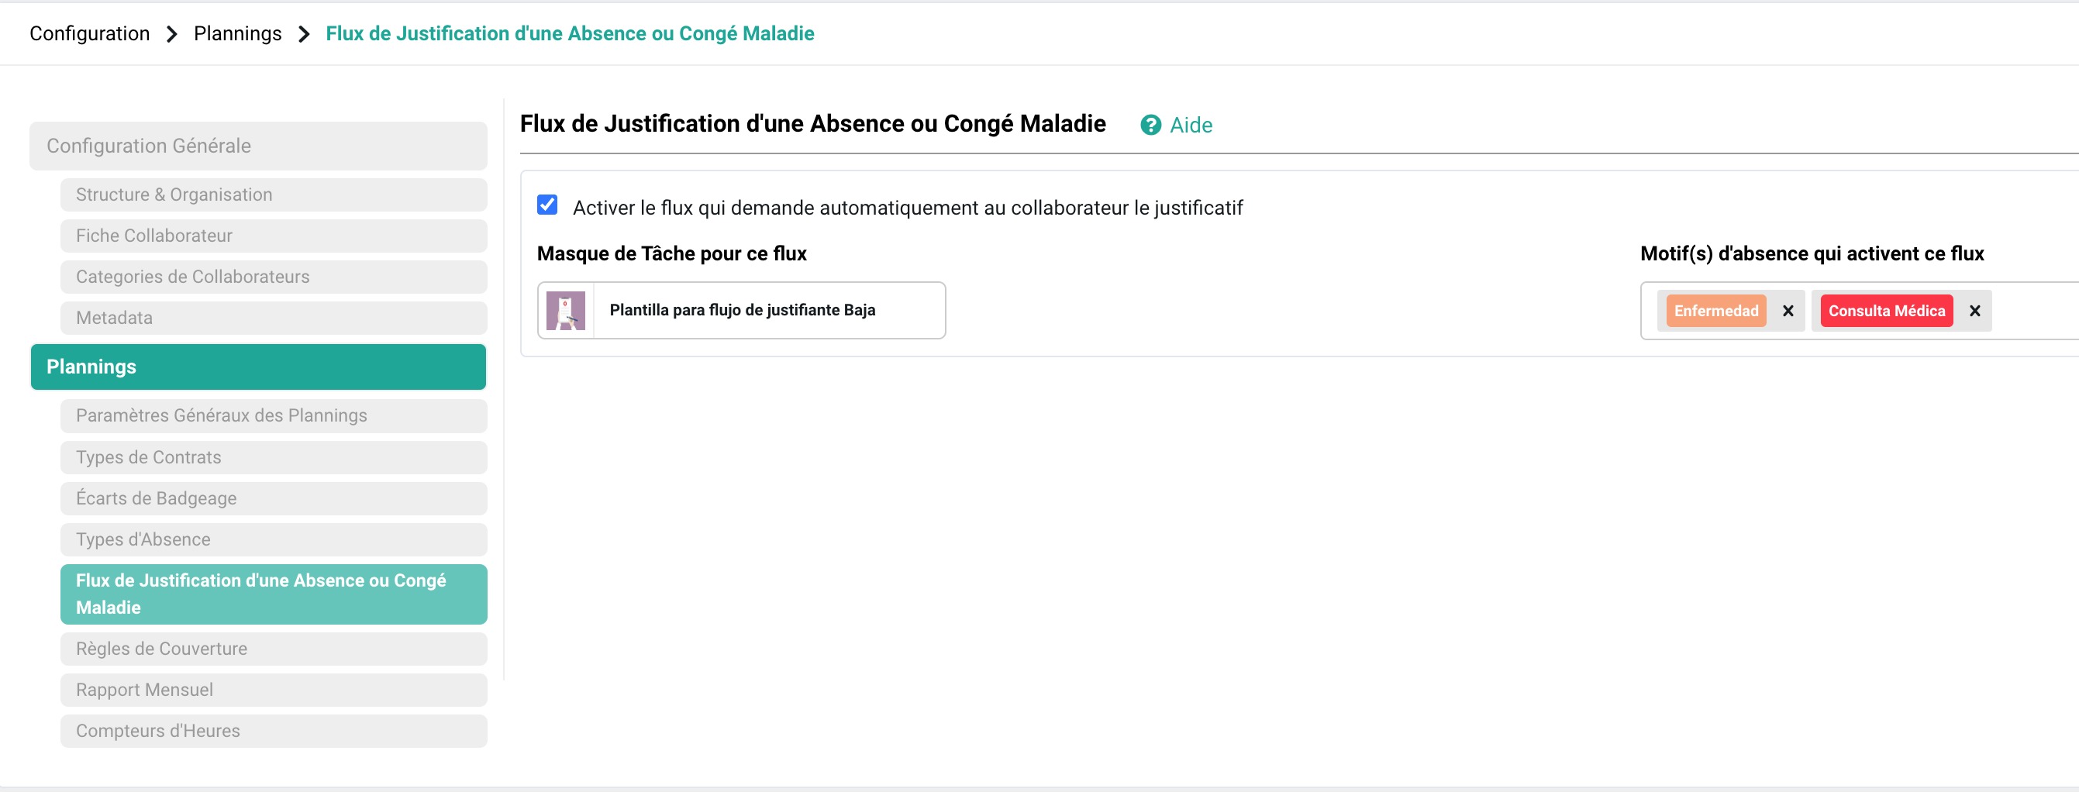
Task: Open the task template selector
Action: pos(741,311)
